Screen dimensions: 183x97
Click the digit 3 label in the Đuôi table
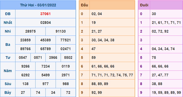[x=141, y=40]
